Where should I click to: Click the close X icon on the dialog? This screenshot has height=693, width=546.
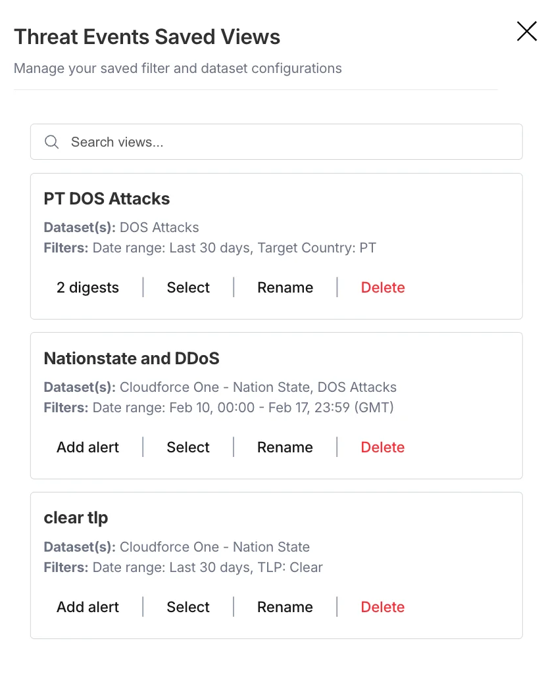tap(526, 31)
